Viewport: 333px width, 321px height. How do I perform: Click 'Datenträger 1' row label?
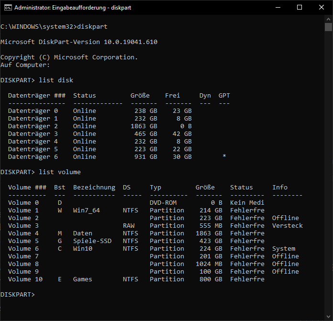[33, 119]
